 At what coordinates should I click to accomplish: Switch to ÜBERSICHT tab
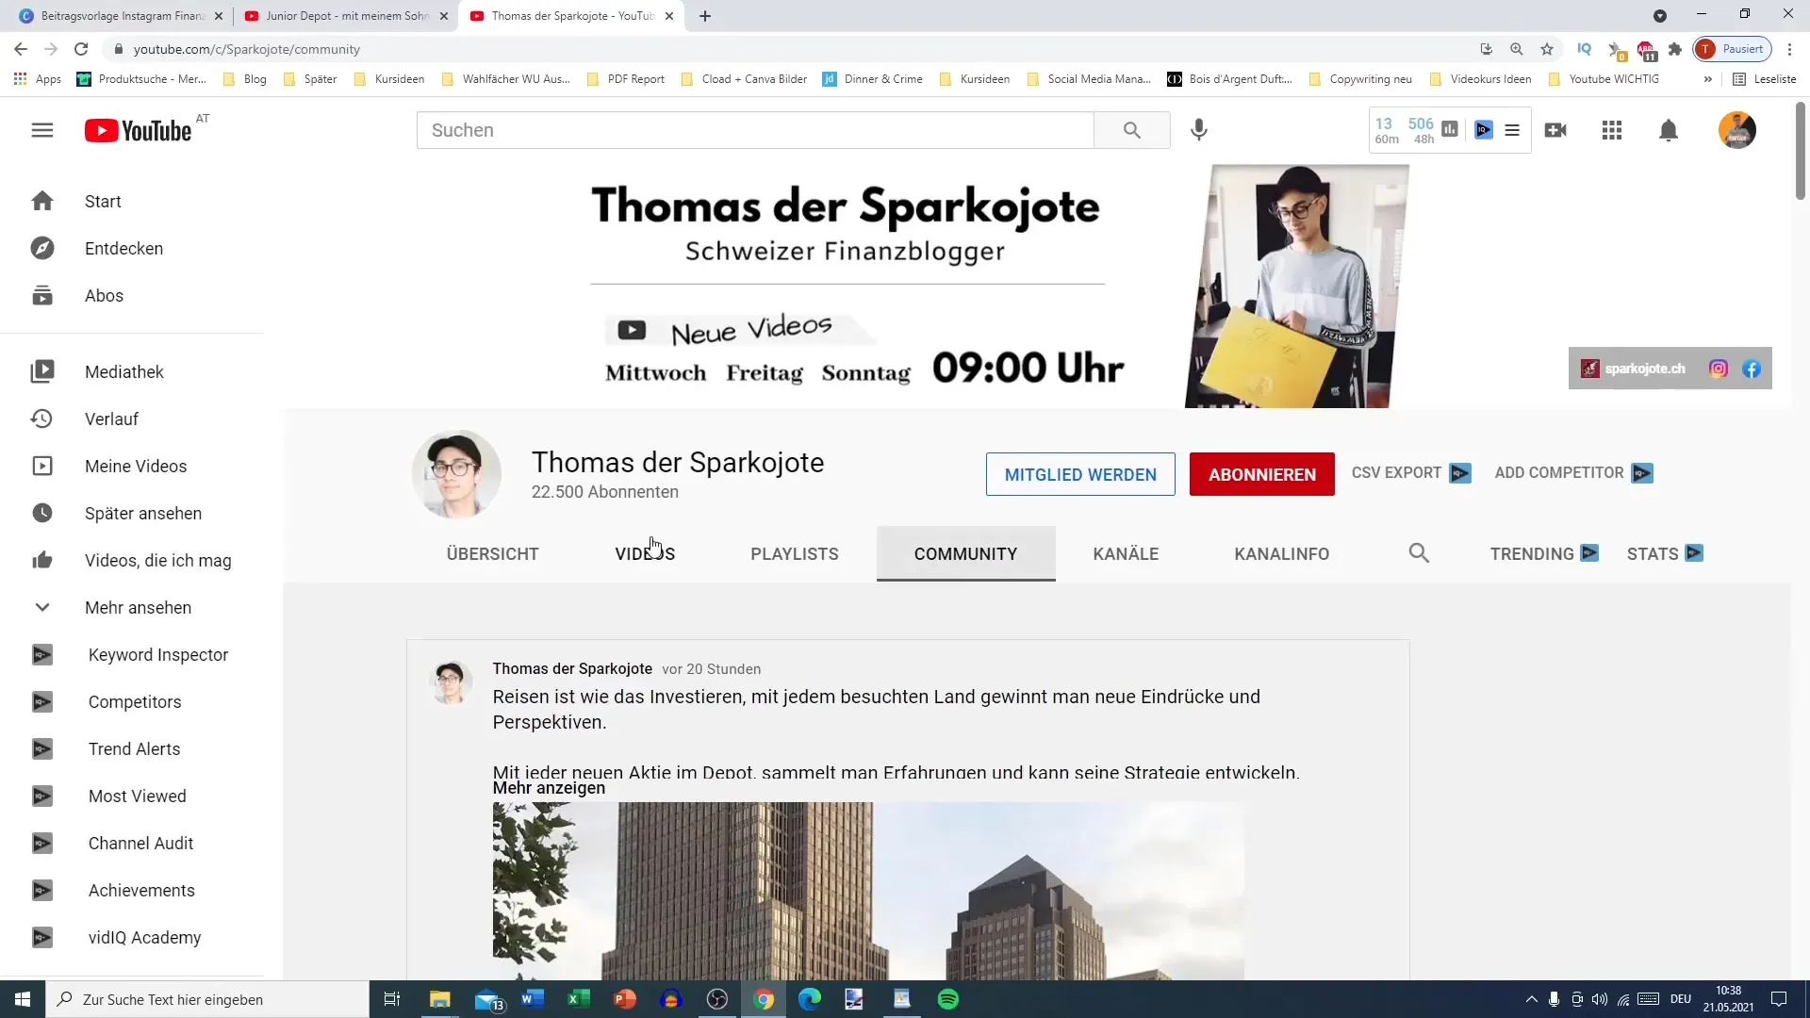(492, 553)
